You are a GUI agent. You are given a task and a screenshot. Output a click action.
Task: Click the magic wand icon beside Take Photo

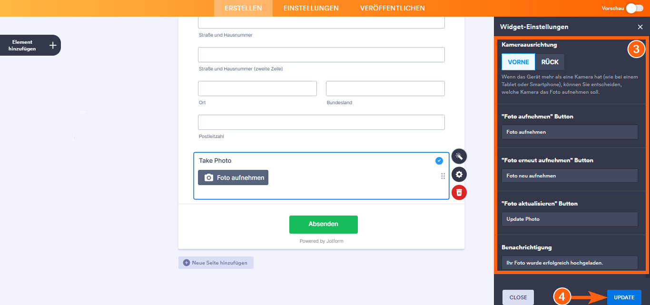[459, 156]
